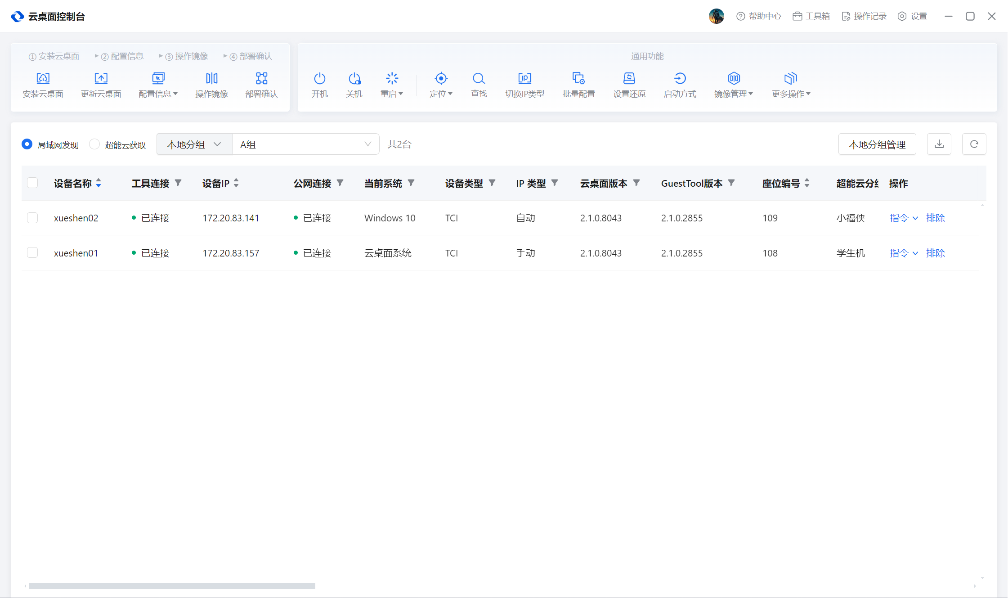
Task: Filter the 当前系统 column
Action: coord(411,183)
